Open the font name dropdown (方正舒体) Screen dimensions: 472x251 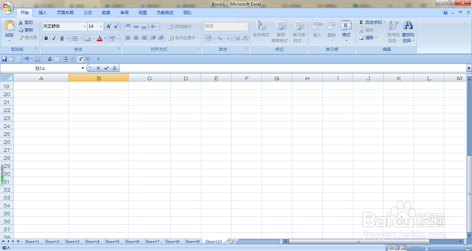(x=85, y=26)
